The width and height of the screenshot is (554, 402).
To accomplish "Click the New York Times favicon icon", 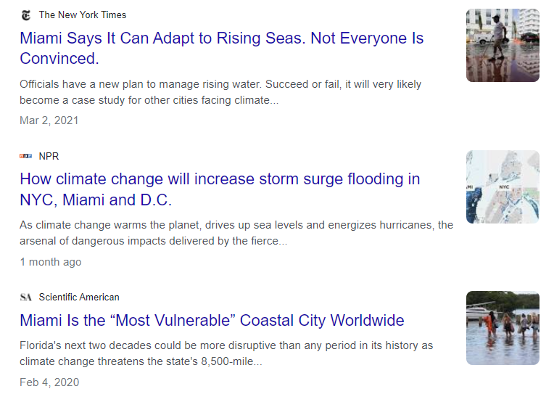I will tap(26, 15).
